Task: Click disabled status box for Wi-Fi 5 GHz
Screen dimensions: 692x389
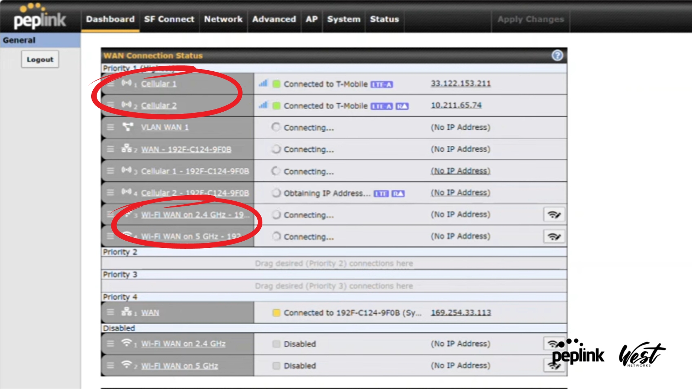Action: click(x=276, y=366)
